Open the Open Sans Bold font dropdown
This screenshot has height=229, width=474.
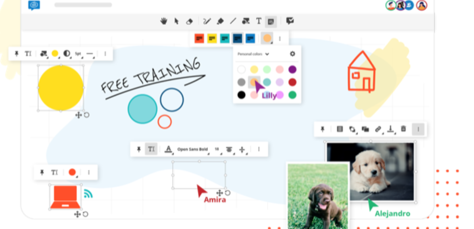click(193, 149)
